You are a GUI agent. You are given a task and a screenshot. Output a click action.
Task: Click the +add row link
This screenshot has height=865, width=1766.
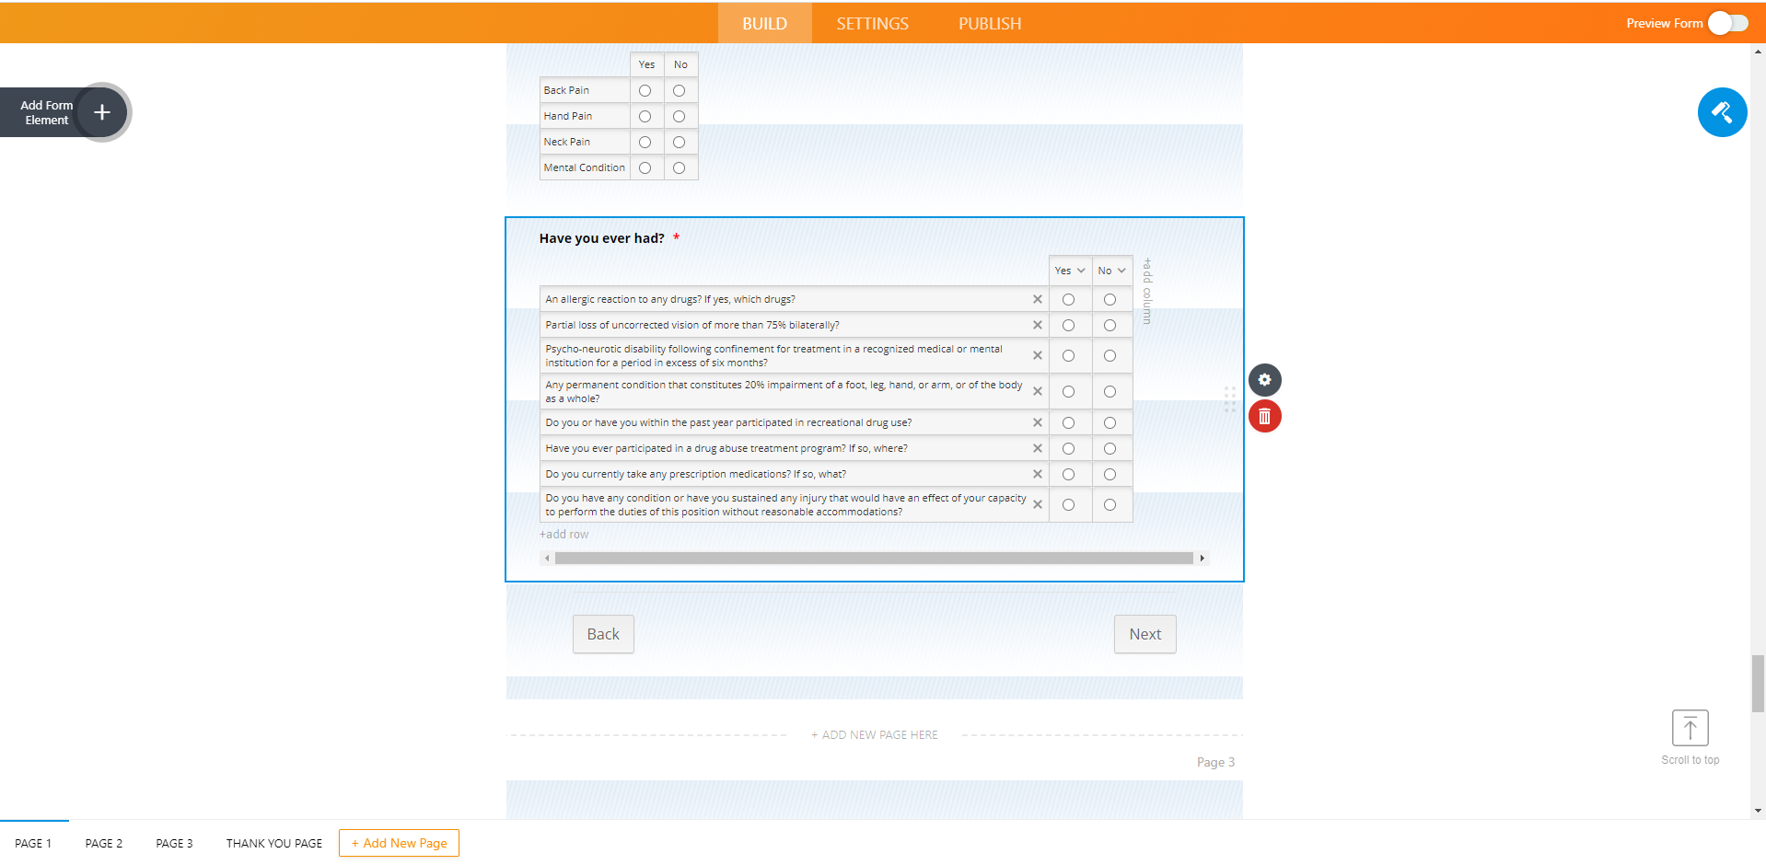[x=563, y=534]
